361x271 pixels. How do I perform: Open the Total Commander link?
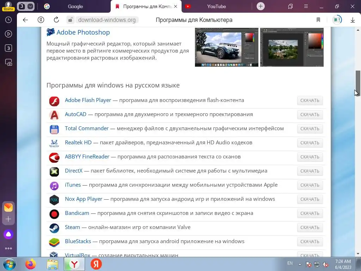click(x=87, y=128)
